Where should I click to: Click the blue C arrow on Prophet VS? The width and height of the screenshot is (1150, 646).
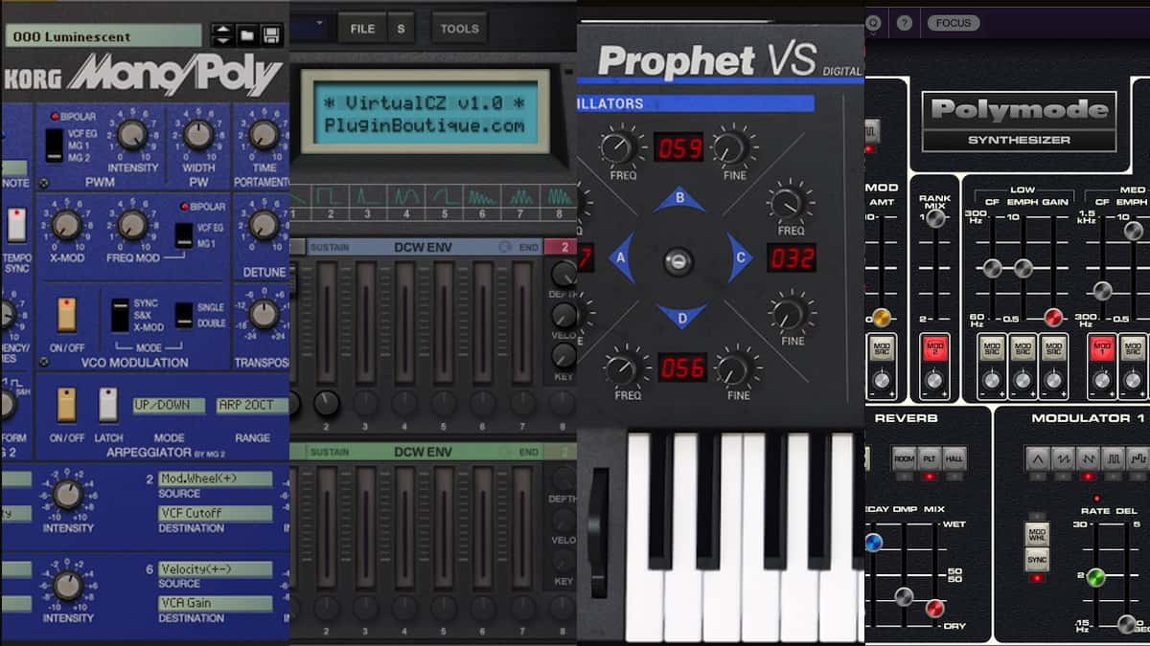coord(740,258)
